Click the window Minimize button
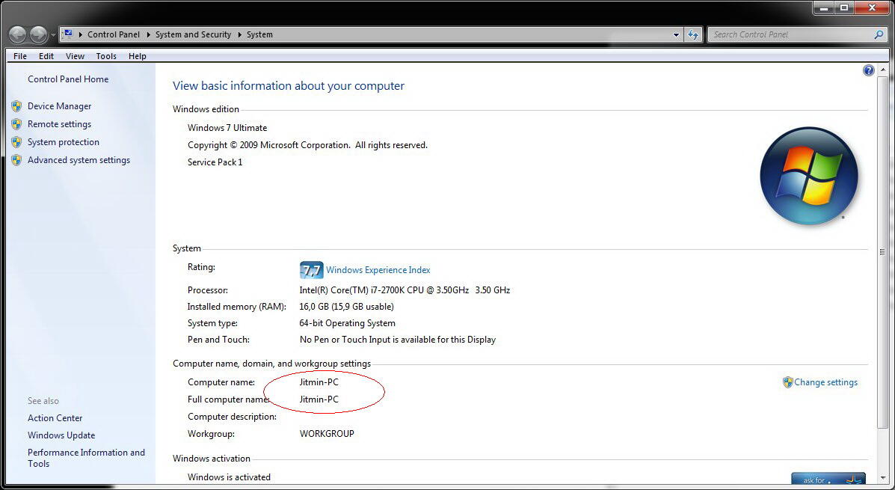 pos(822,7)
